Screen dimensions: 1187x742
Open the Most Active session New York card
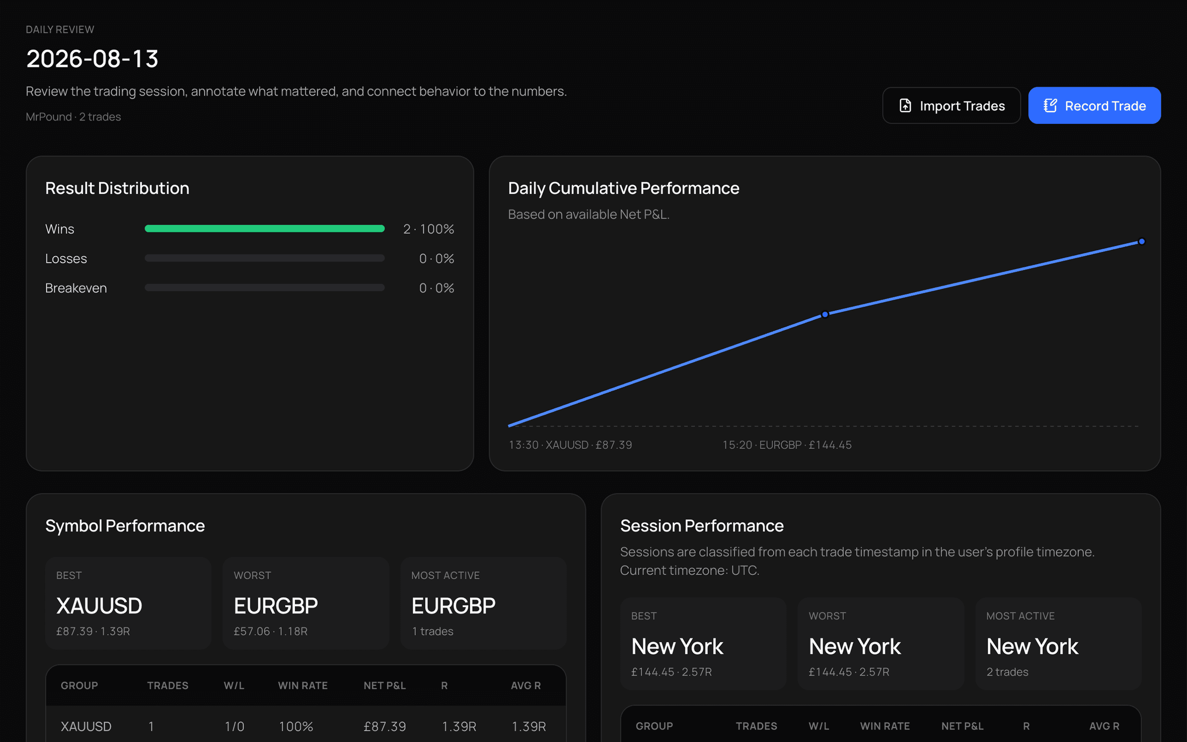[1058, 644]
